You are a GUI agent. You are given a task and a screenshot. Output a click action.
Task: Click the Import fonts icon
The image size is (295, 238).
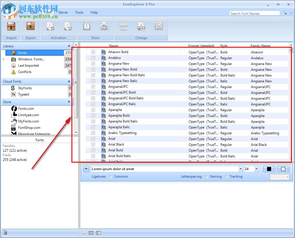coord(11,26)
